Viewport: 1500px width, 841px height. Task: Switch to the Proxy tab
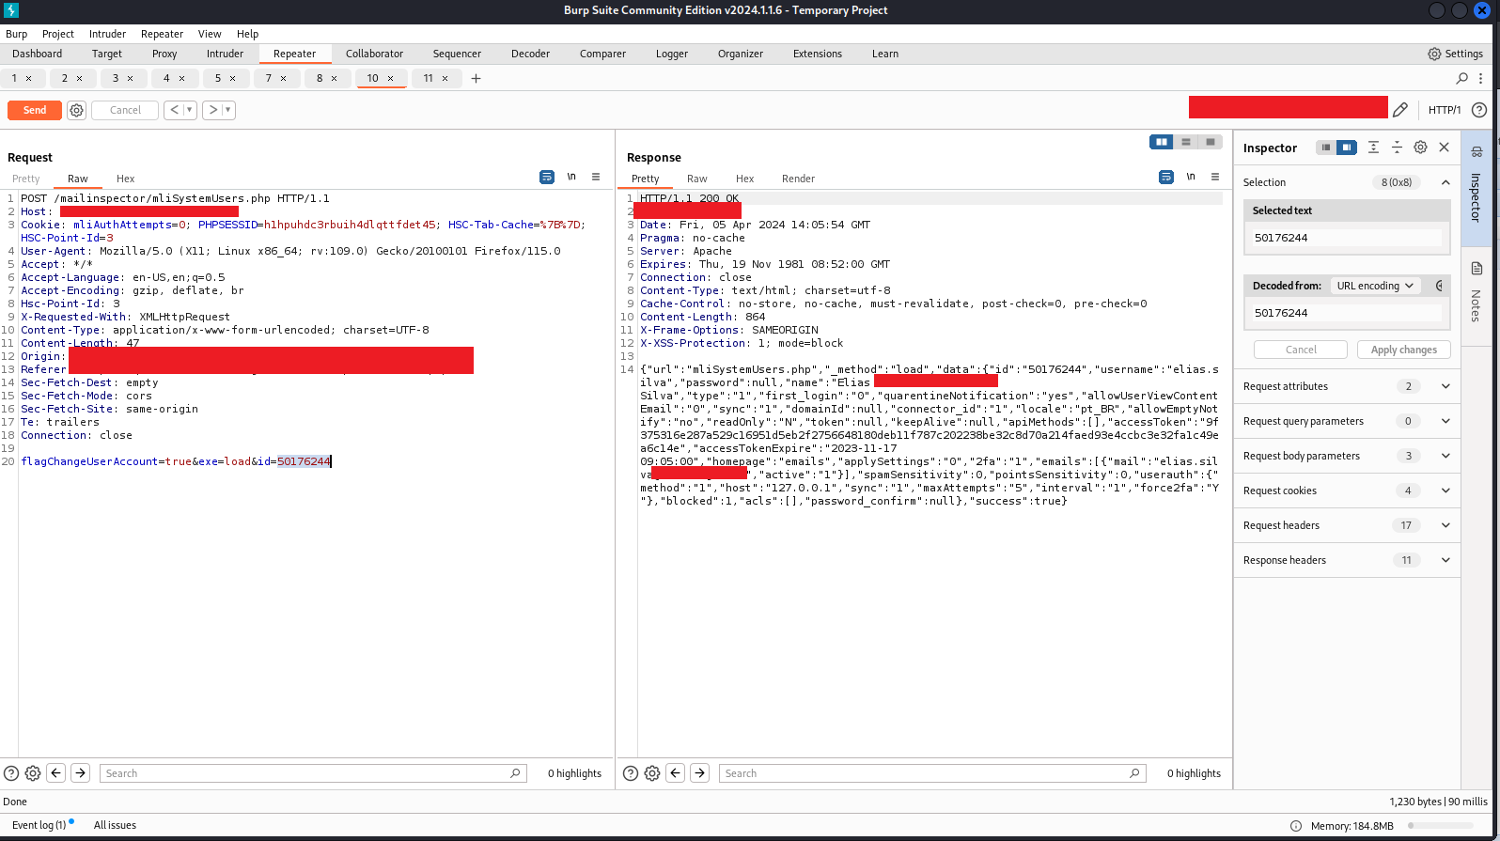[x=164, y=54]
